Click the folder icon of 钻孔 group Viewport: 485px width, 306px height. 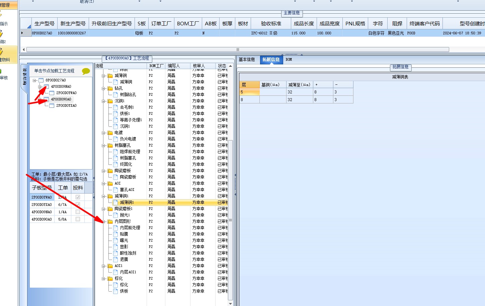[x=110, y=88]
